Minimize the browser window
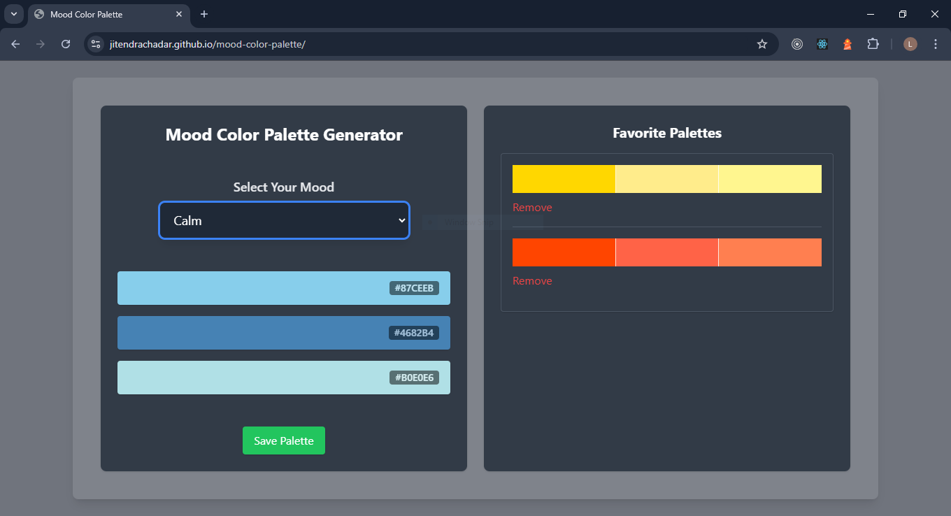 click(x=871, y=14)
